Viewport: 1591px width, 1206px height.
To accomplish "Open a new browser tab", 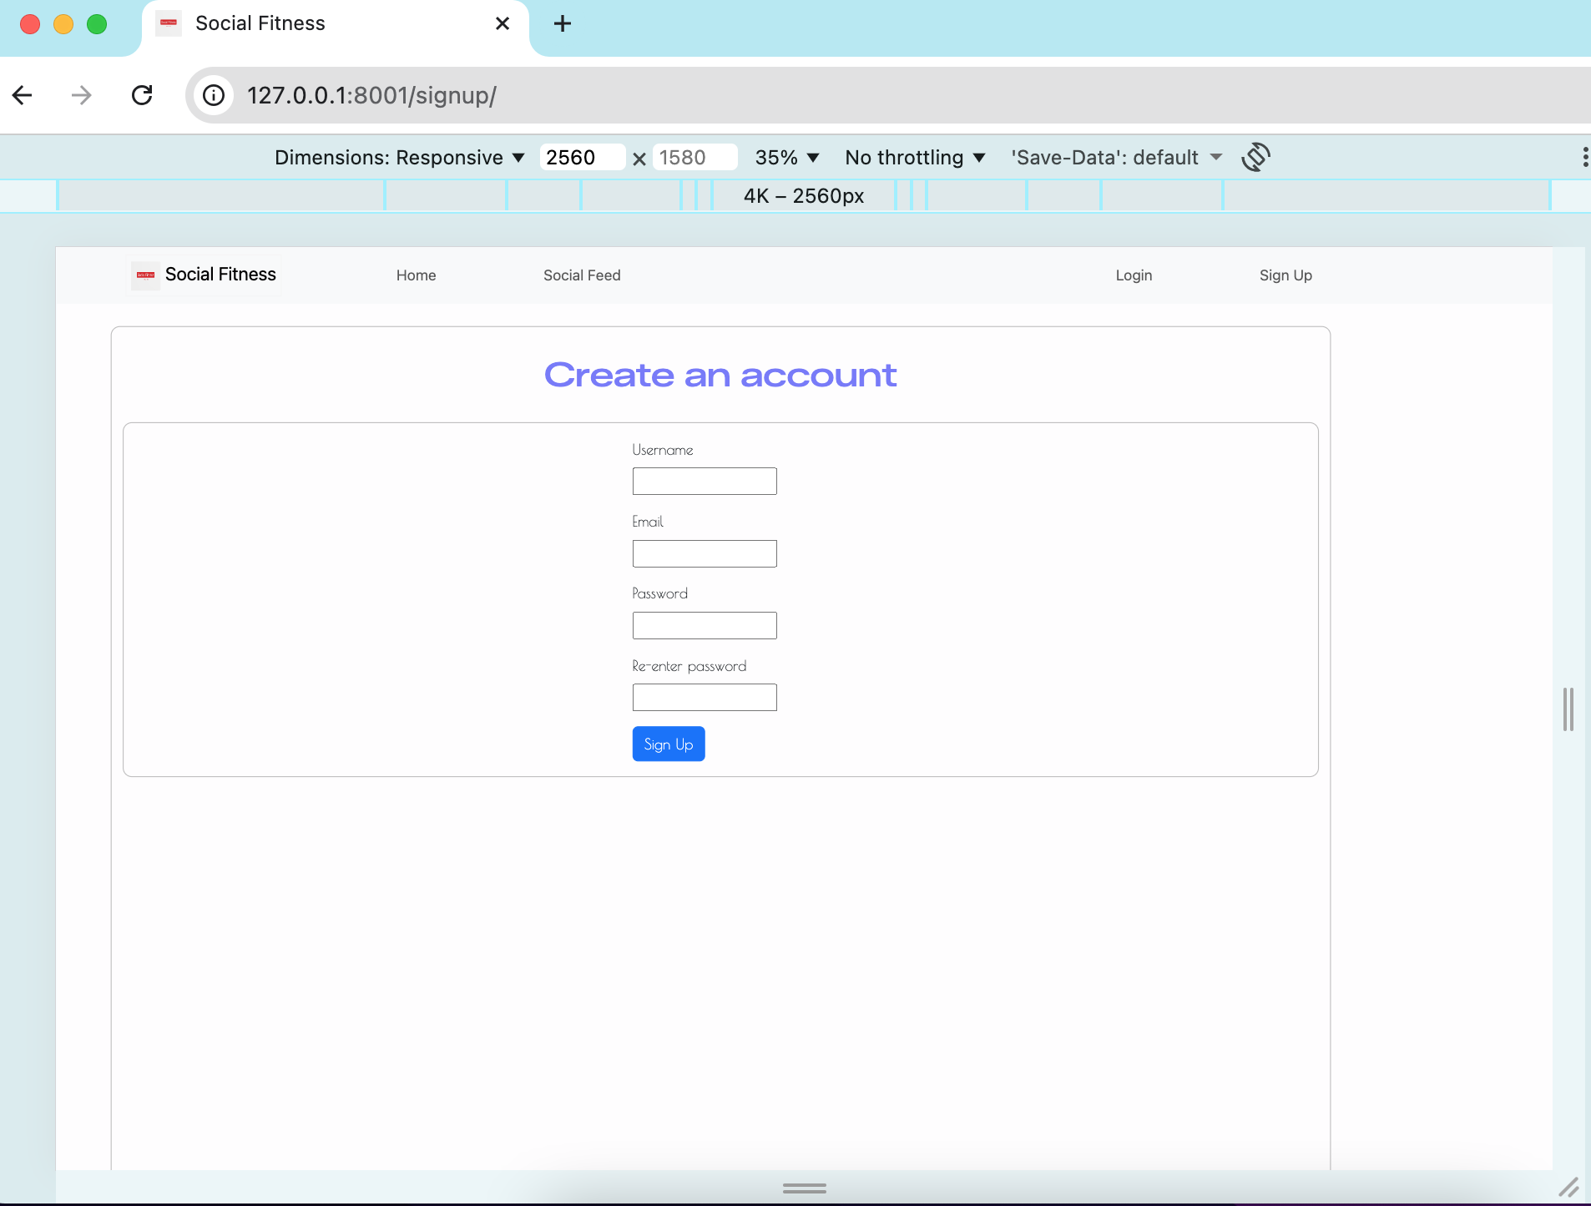I will [561, 23].
